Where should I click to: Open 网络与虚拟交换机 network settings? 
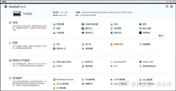[62, 62]
